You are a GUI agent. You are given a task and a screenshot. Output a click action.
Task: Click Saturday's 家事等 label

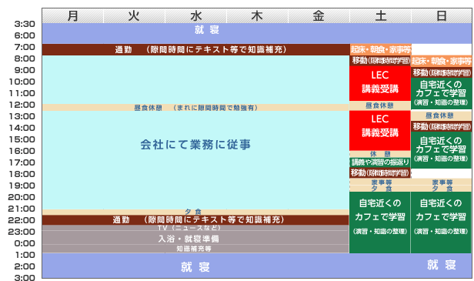click(x=382, y=182)
